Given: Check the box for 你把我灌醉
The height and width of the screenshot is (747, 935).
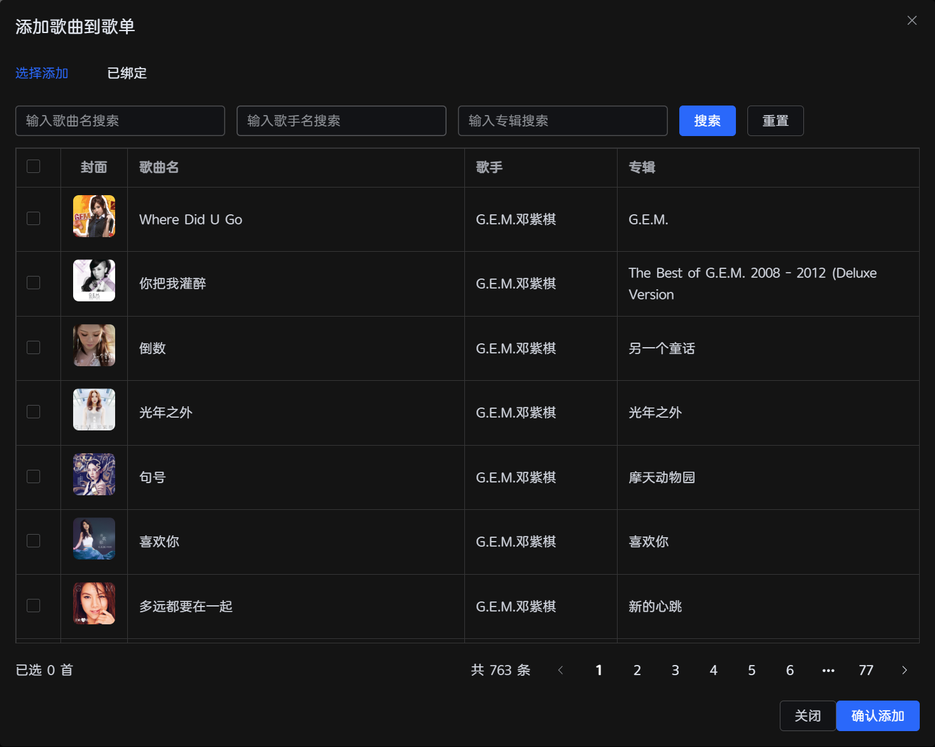Looking at the screenshot, I should click(34, 283).
